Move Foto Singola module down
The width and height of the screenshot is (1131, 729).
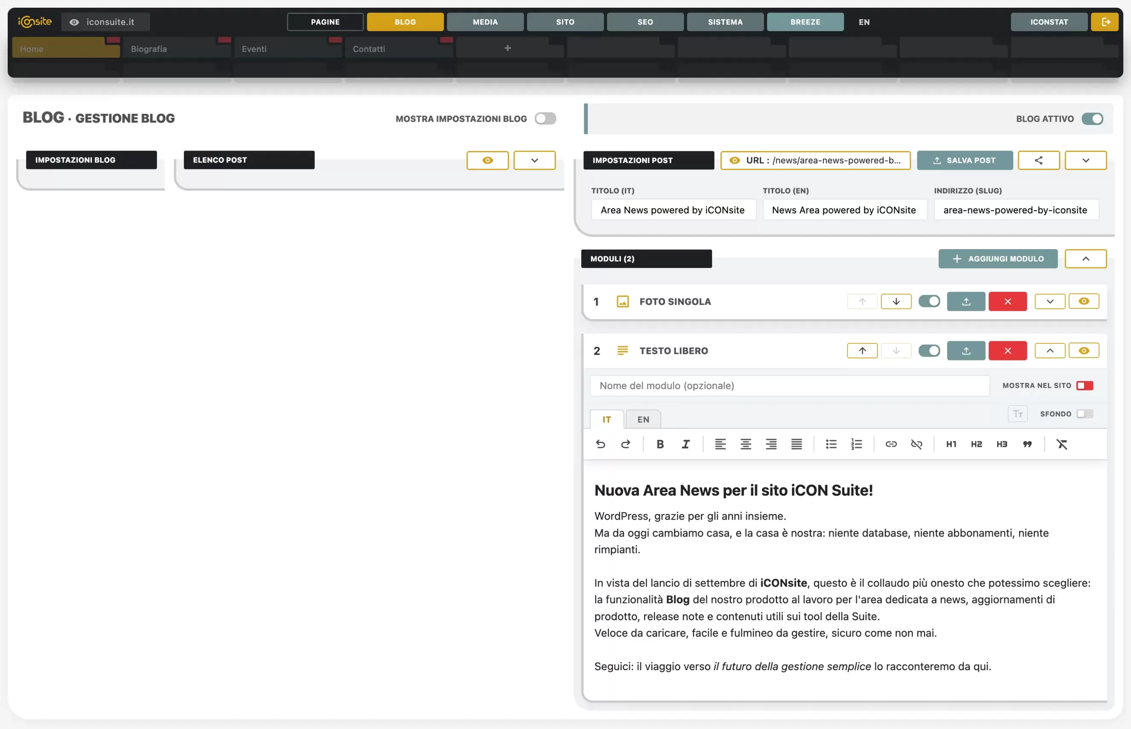tap(896, 302)
